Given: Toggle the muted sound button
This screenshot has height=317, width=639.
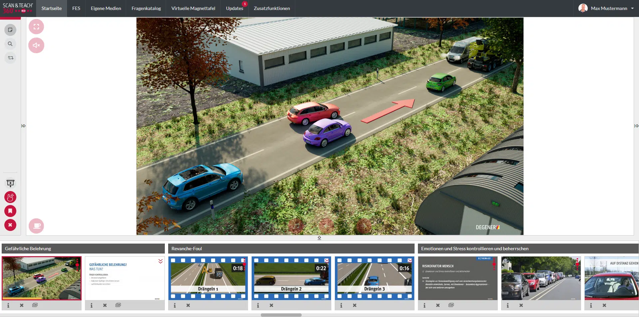Looking at the screenshot, I should [x=36, y=46].
